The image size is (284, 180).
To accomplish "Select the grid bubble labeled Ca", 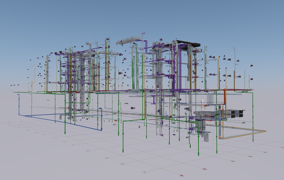I will tap(233, 161).
